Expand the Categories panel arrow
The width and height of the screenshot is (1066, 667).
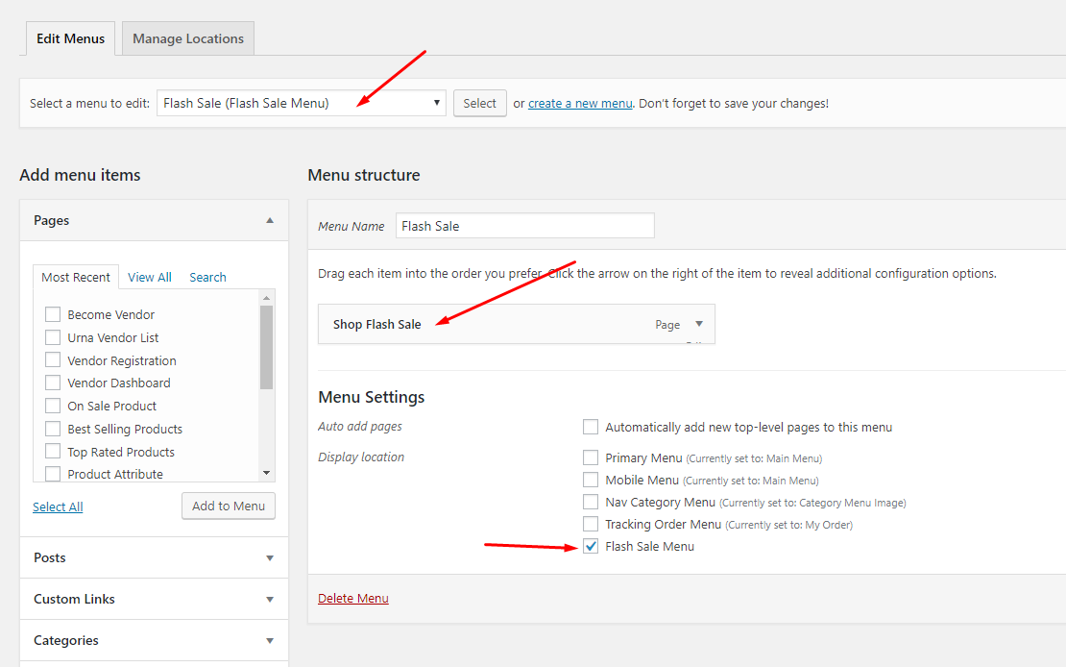[270, 641]
